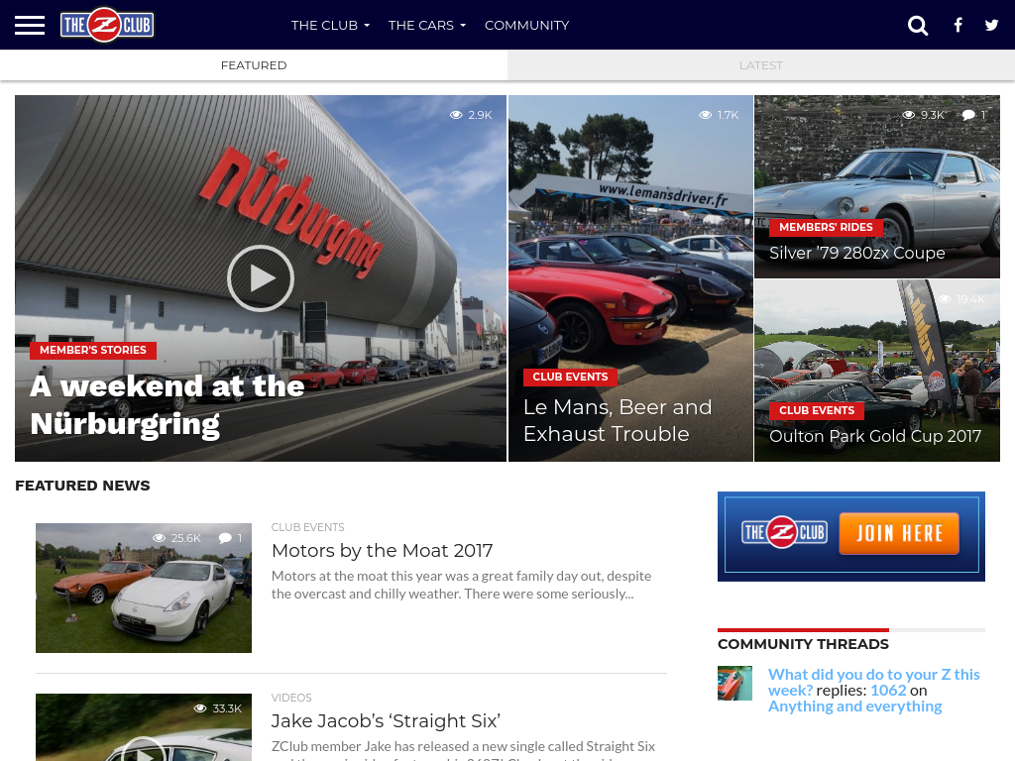The width and height of the screenshot is (1015, 761).
Task: Open Jake Jacob's 'Straight Six' headline
Action: 386,721
